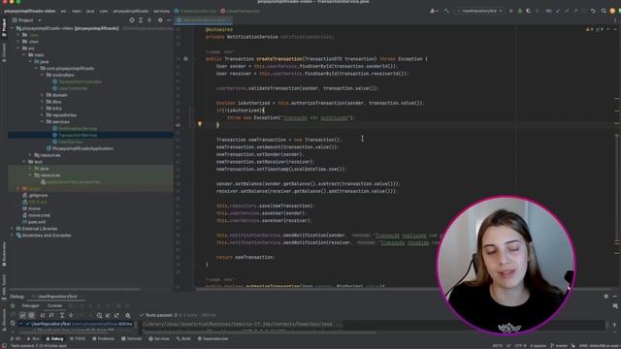Click the yellow lightbulb quick-fix icon
This screenshot has width=621, height=349.
click(x=200, y=124)
